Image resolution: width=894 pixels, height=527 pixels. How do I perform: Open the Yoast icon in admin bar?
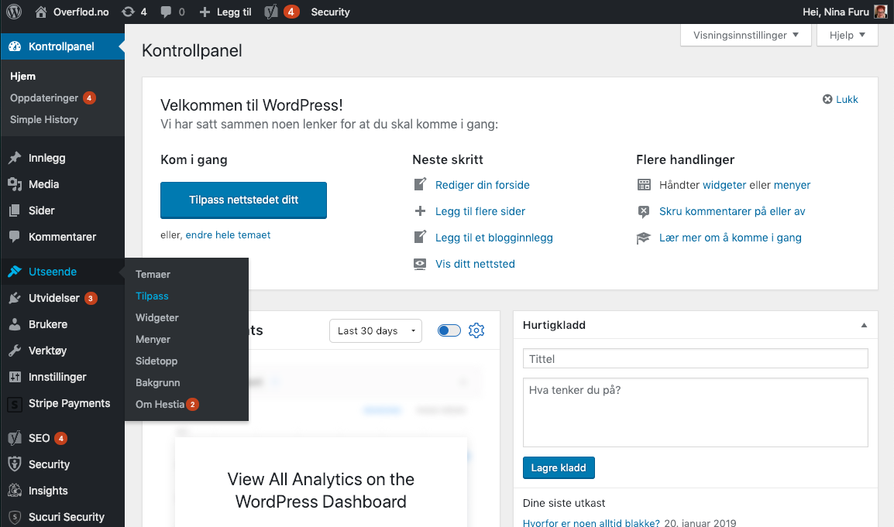(x=271, y=12)
